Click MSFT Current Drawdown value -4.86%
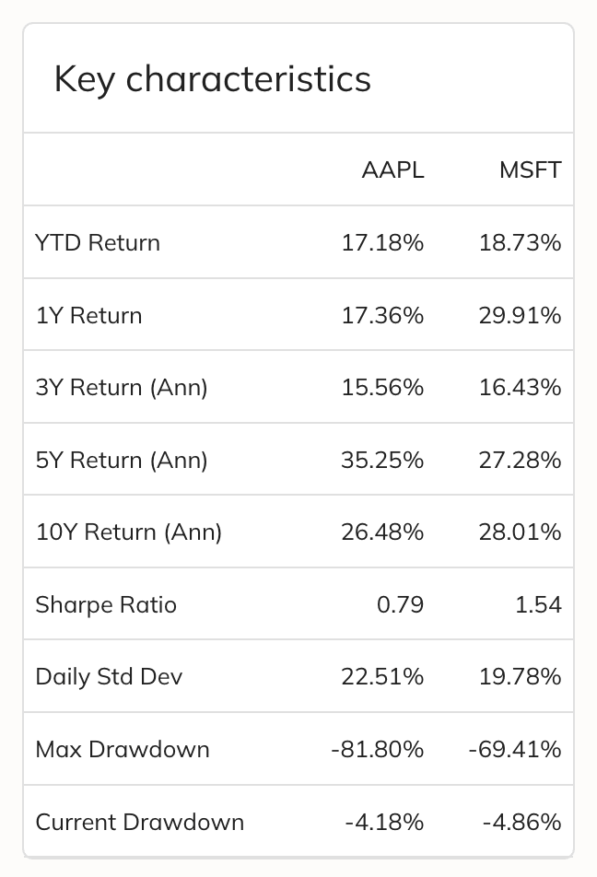 [521, 822]
